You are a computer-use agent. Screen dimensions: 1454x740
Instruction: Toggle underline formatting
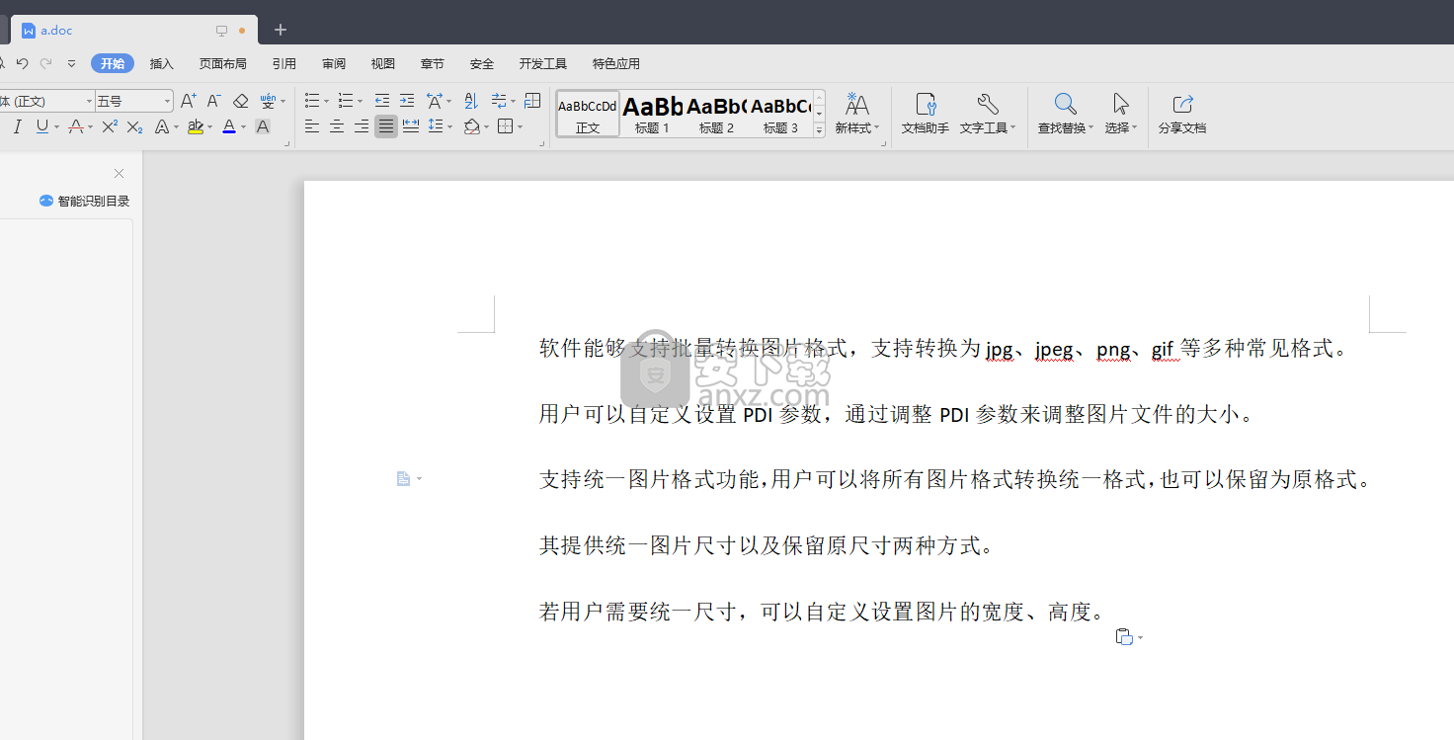tap(42, 126)
